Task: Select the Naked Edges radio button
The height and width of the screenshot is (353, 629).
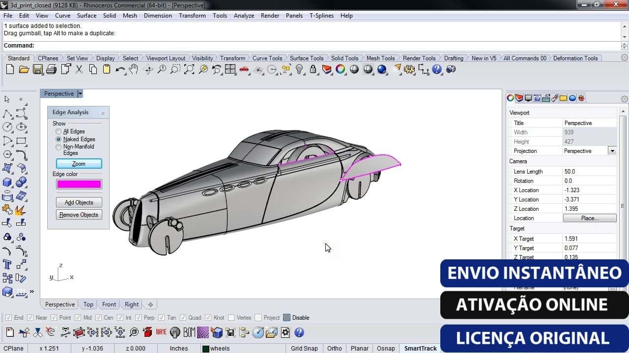Action: (x=59, y=139)
